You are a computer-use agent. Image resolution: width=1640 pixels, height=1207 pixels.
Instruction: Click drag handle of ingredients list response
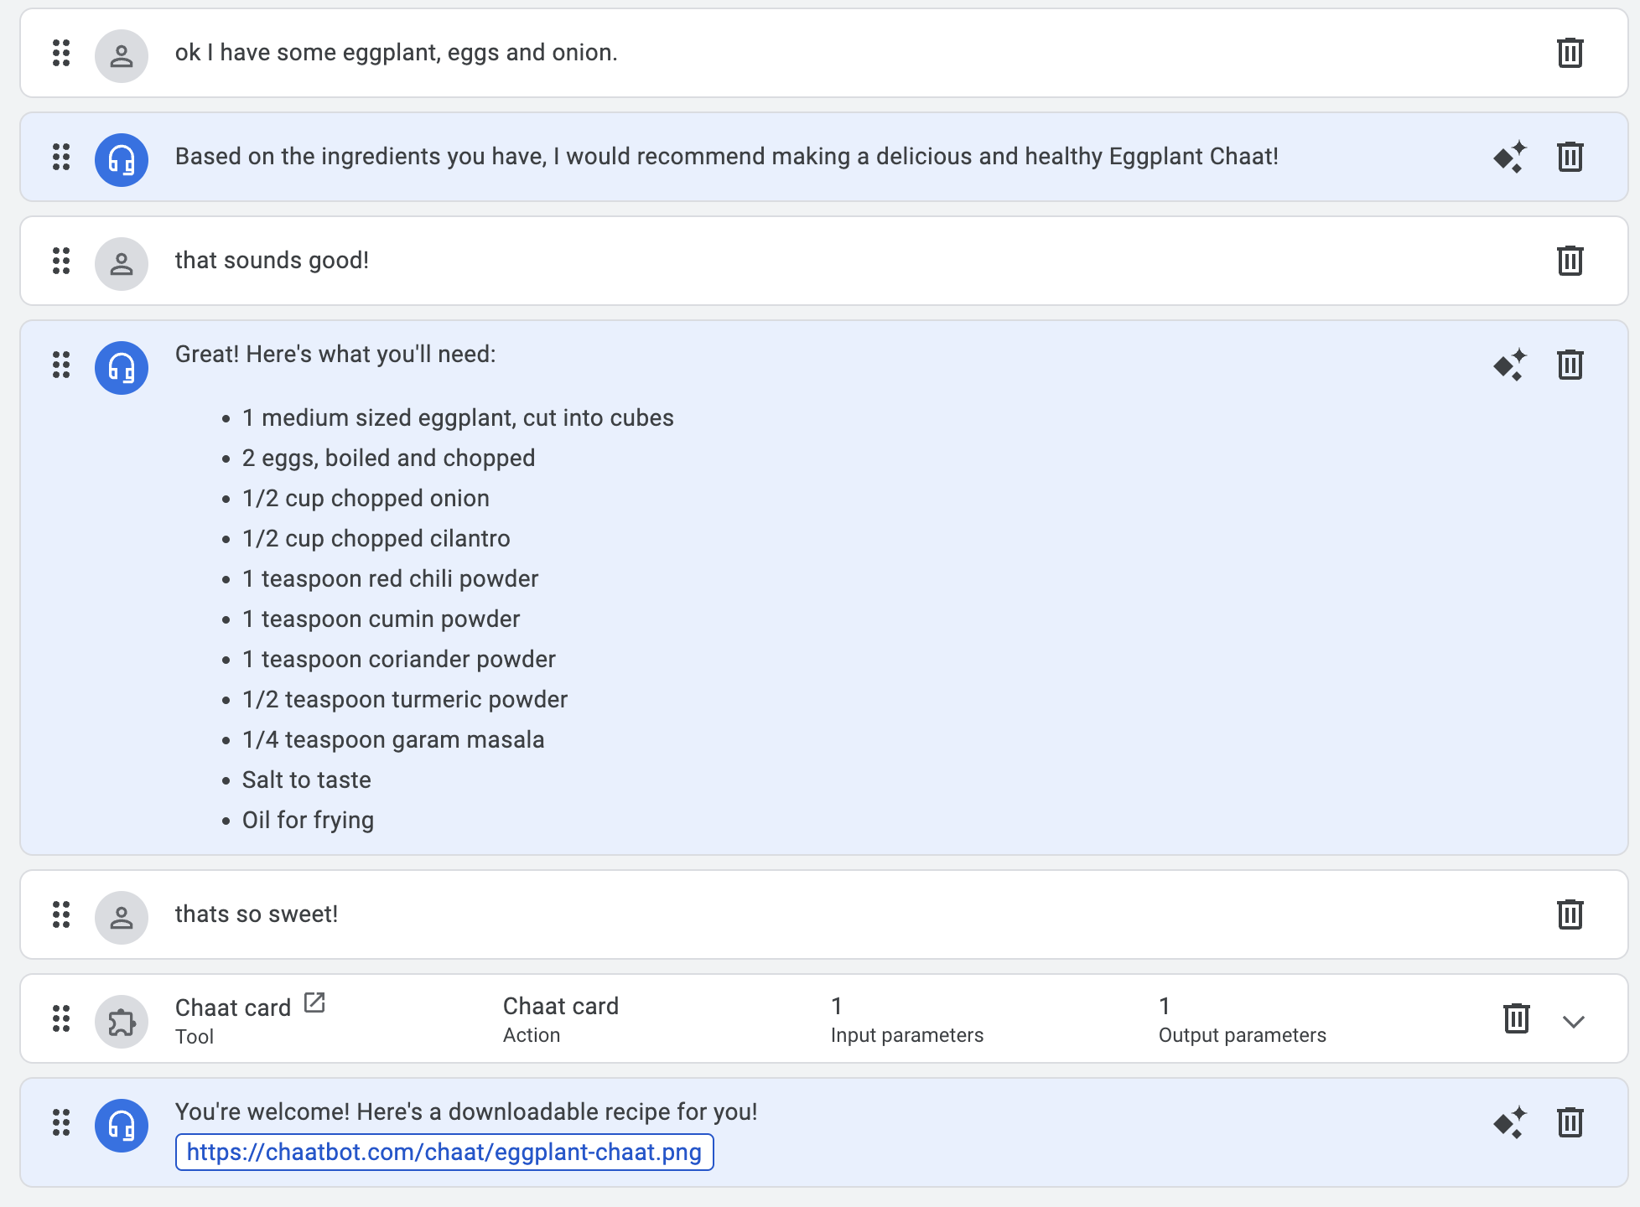click(x=61, y=365)
